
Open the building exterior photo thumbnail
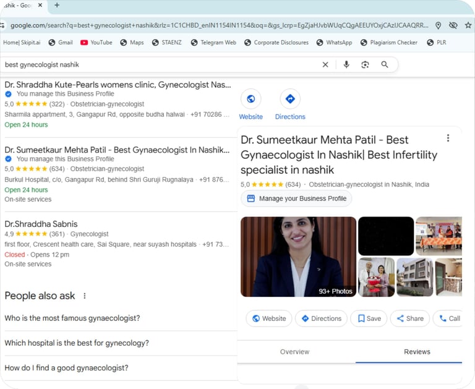[x=415, y=277]
